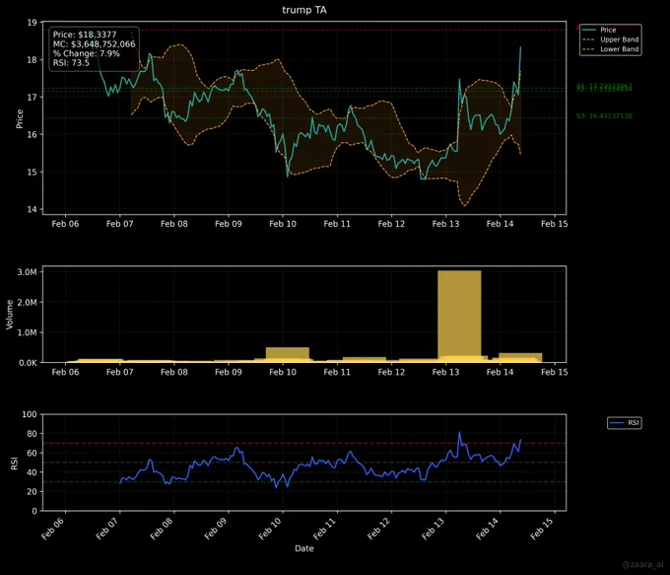The height and width of the screenshot is (575, 670).
Task: Click the 'Lower Band' legend entry
Action: (619, 49)
